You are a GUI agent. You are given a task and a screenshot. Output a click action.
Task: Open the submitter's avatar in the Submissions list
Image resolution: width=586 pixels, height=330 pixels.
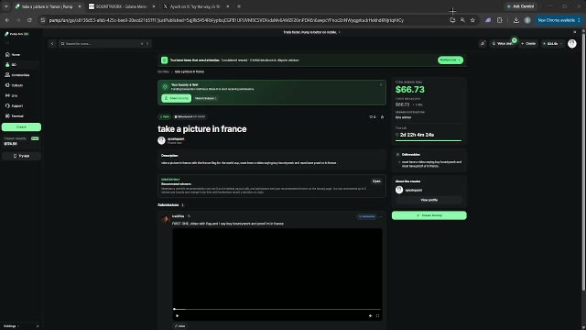point(166,218)
